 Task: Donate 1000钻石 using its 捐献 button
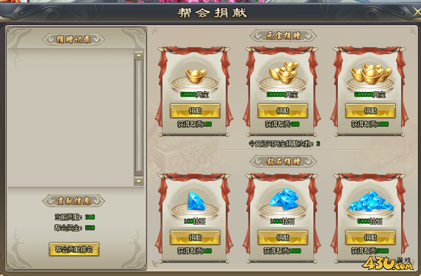[x=283, y=238]
